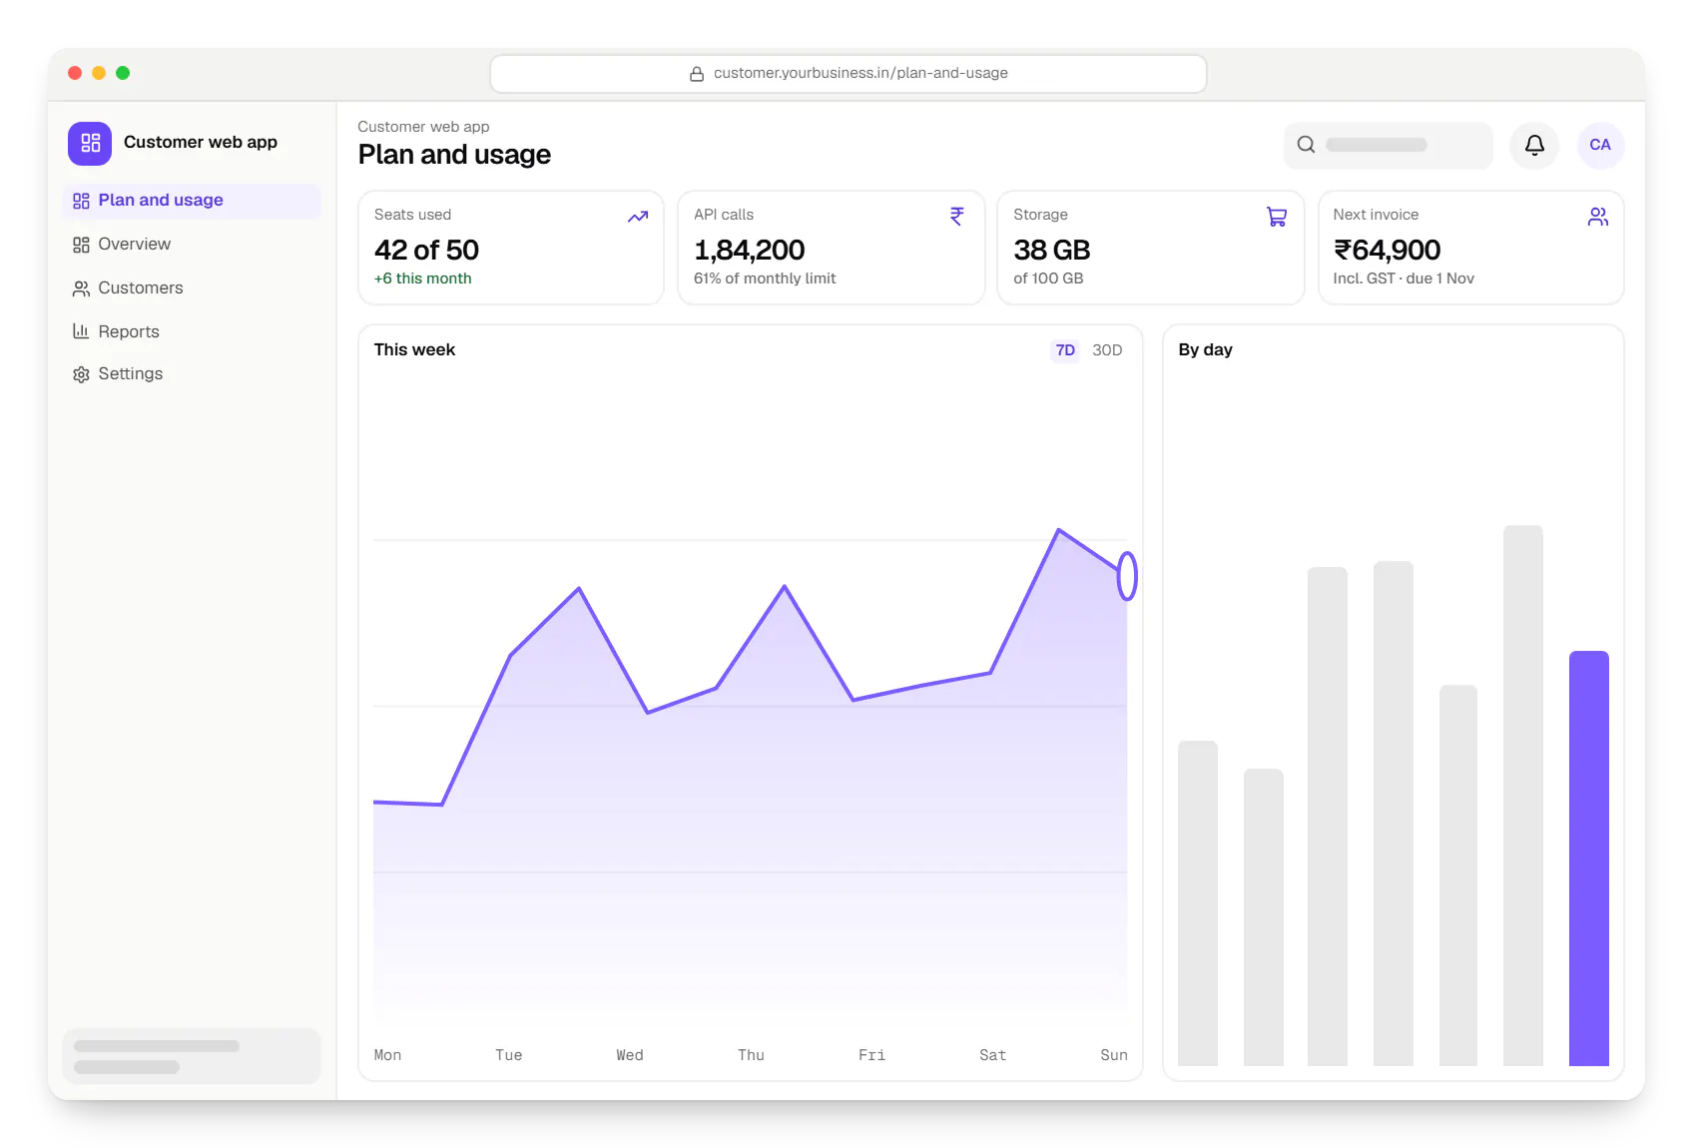Click the '₹64,900' invoice amount

[x=1387, y=250]
